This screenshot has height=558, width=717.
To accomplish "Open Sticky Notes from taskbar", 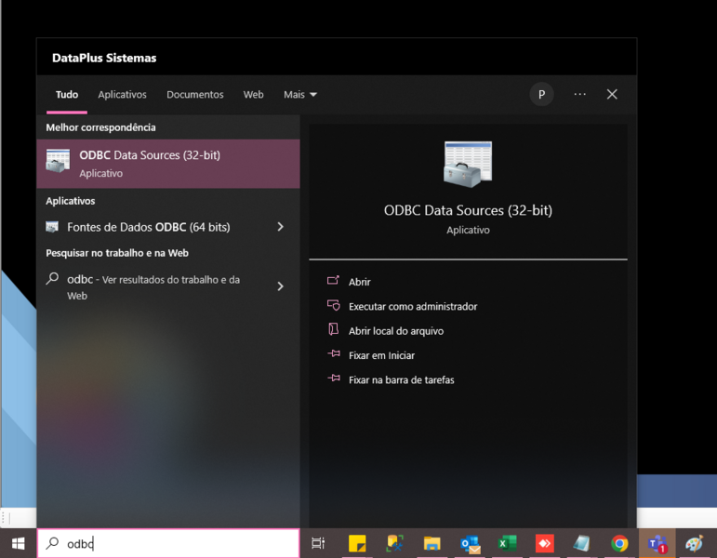I will click(x=357, y=543).
